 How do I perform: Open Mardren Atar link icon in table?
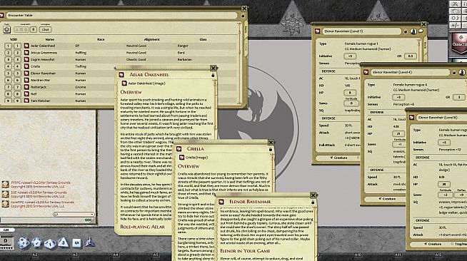pos(26,80)
